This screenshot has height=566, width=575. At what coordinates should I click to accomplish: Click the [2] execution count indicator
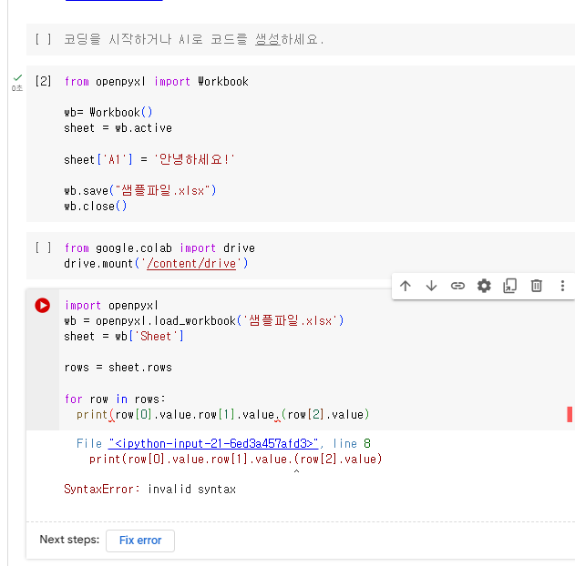pos(43,81)
